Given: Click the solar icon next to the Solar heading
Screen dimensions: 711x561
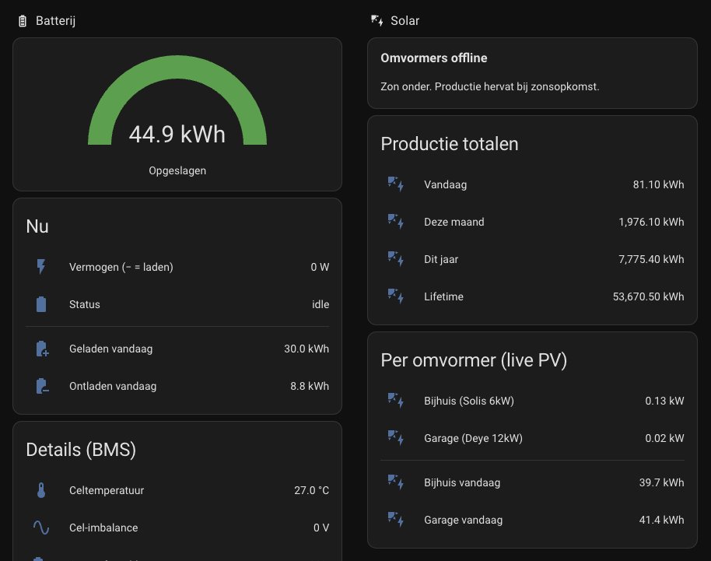Looking at the screenshot, I should coord(377,20).
